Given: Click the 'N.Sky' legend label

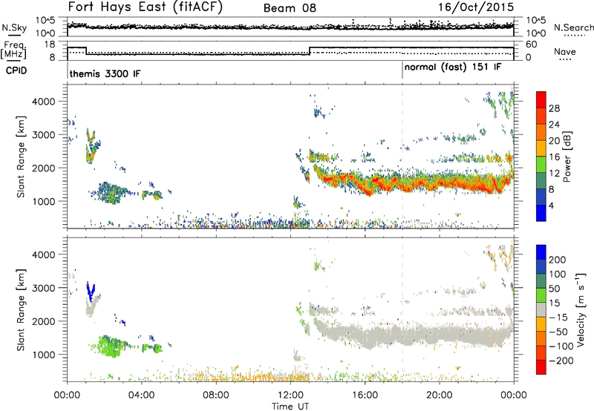Looking at the screenshot, I should click(x=14, y=27).
